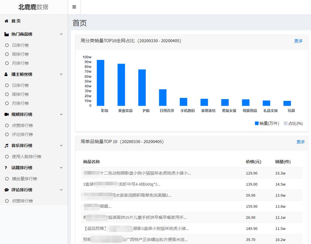
Task: Click the video camera icon for 视频排行榜
Action: pos(6,114)
